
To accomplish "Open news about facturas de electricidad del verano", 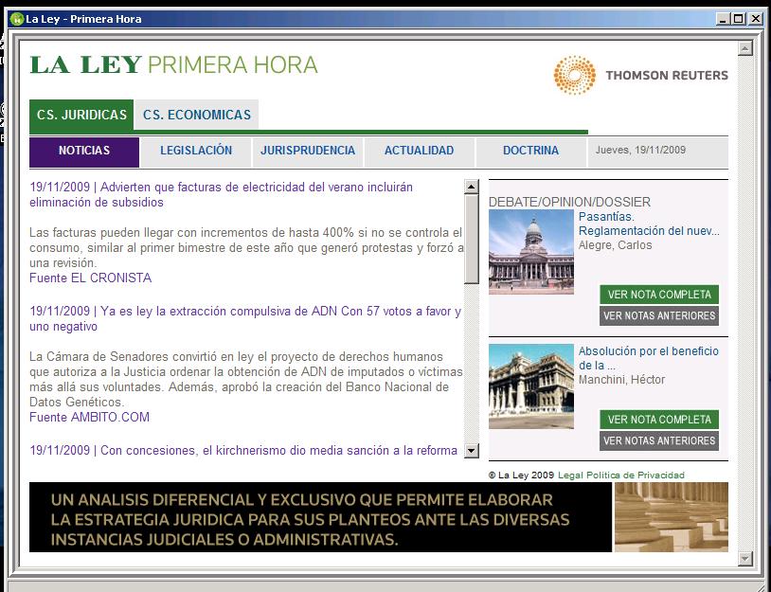I will [222, 195].
